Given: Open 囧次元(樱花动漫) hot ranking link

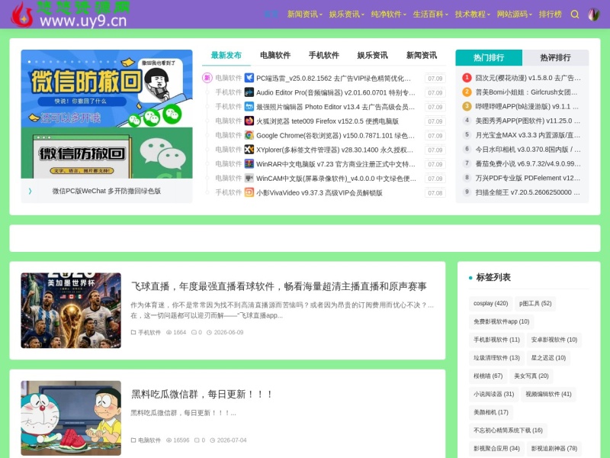Looking at the screenshot, I should [x=528, y=78].
